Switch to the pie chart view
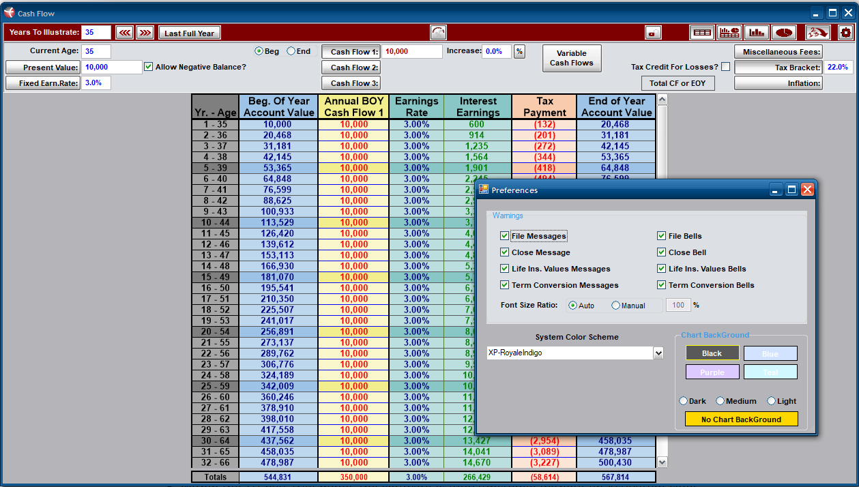The image size is (859, 487). tap(784, 32)
